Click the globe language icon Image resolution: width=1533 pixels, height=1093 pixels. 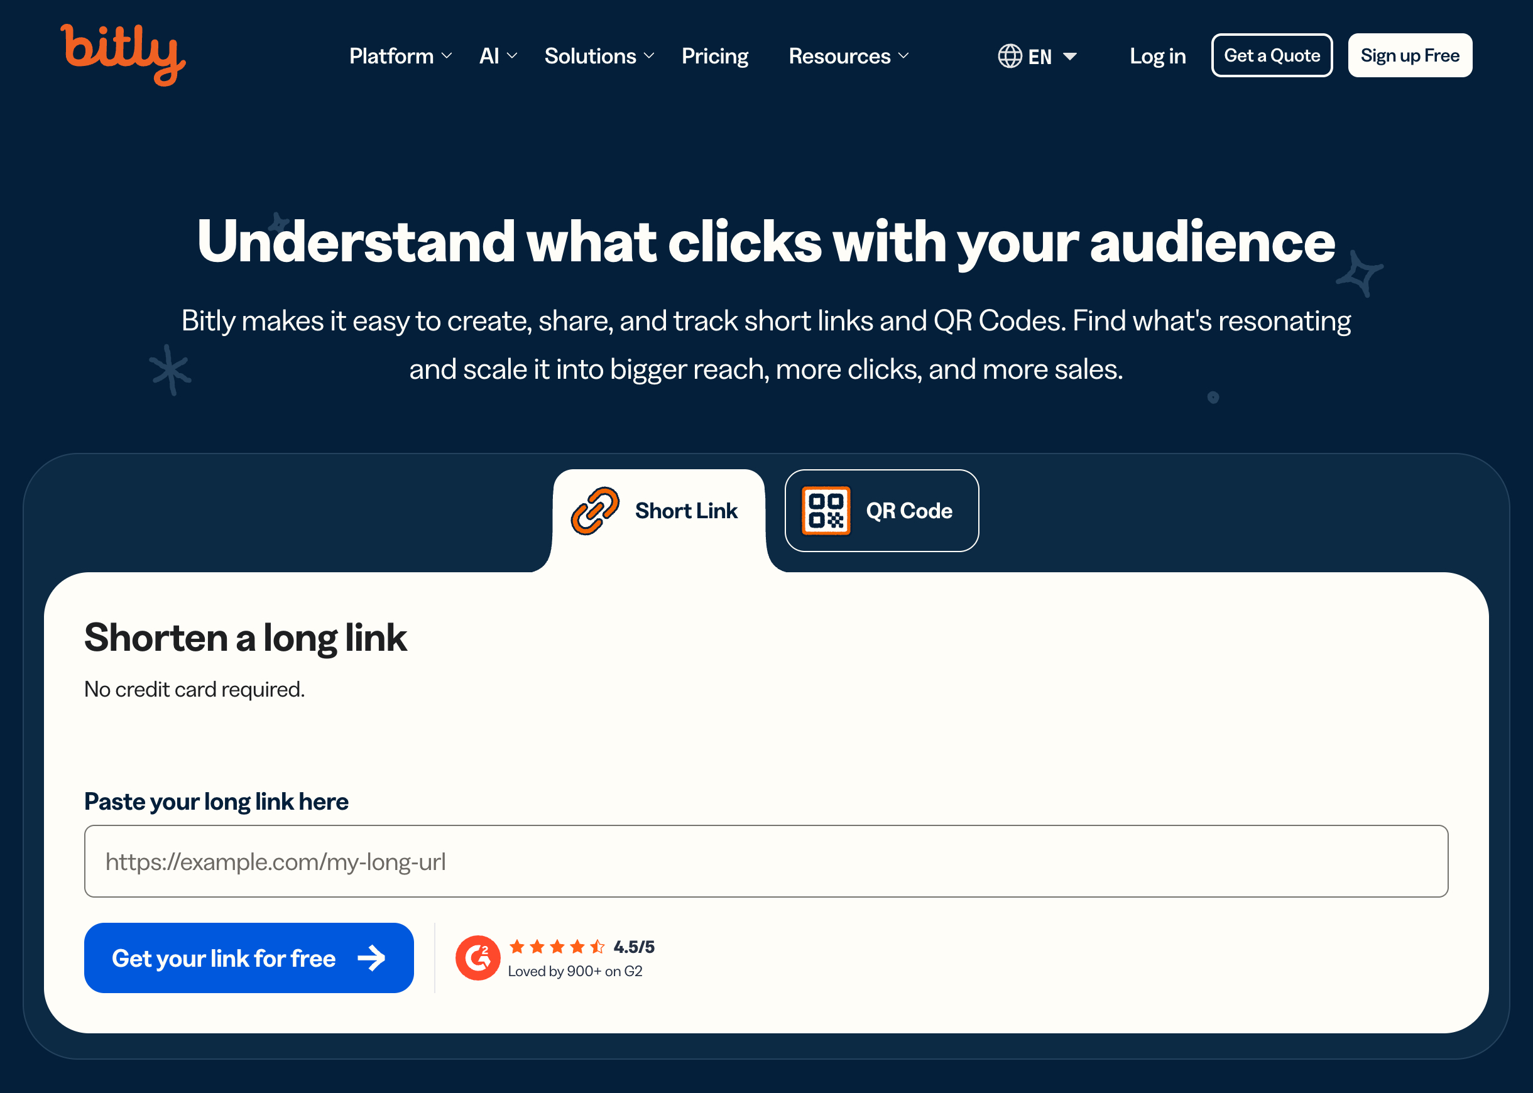click(1010, 56)
